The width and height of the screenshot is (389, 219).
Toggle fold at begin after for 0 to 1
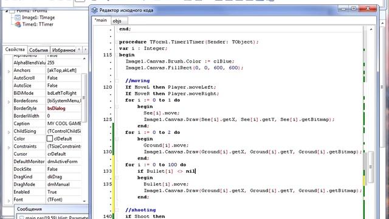tap(117, 106)
